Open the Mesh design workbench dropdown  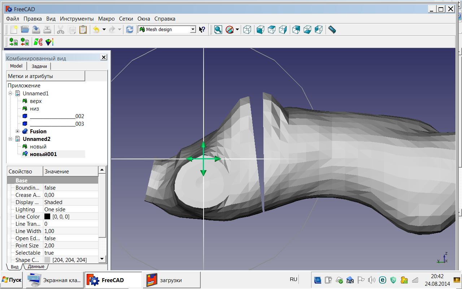(x=193, y=30)
